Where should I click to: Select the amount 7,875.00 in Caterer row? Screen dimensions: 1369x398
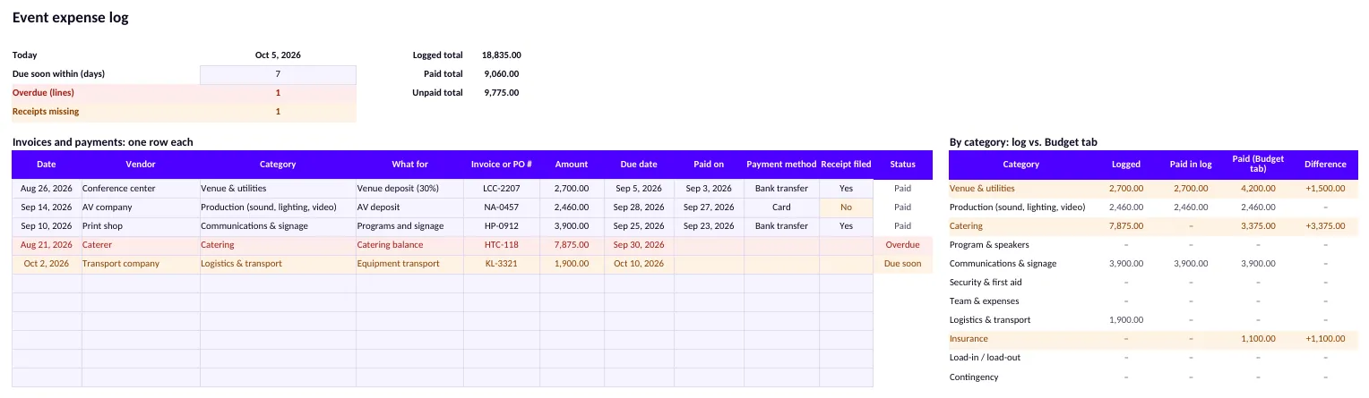coord(572,245)
